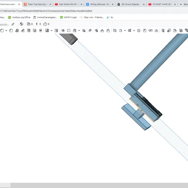This screenshot has height=188, width=188.
Task: Click the browser address bar URL
Action: pyautogui.click(x=46, y=11)
